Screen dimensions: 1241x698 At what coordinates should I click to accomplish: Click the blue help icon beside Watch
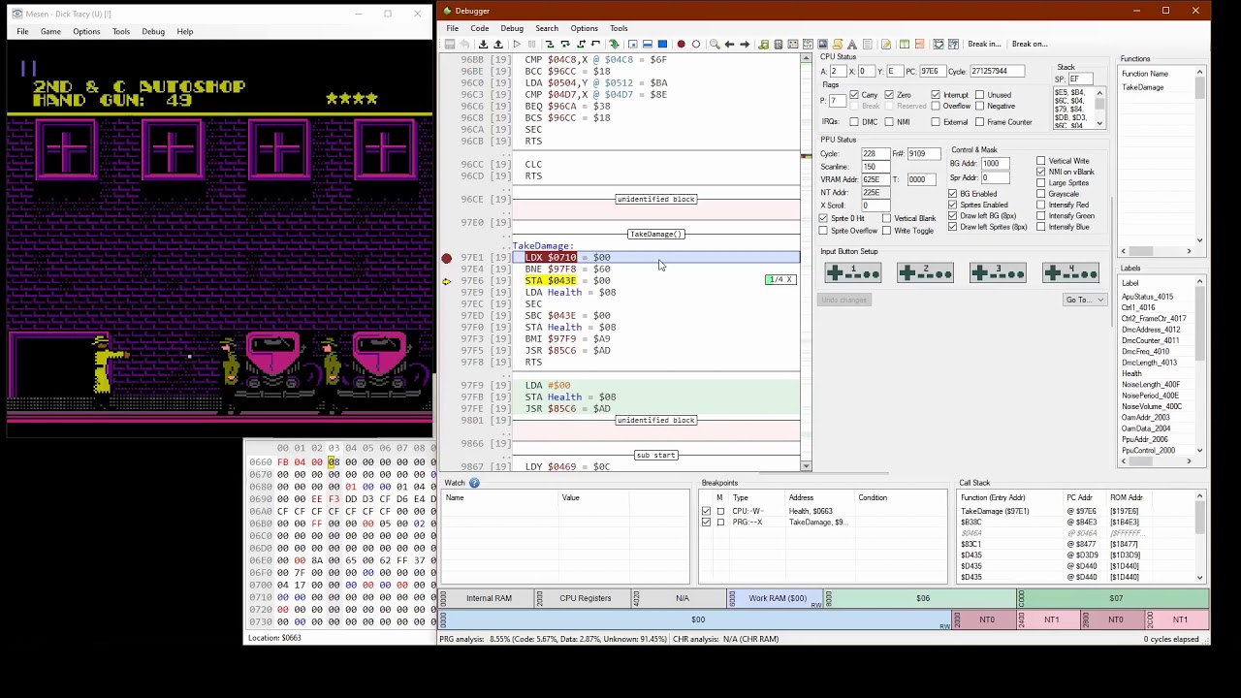pyautogui.click(x=474, y=483)
